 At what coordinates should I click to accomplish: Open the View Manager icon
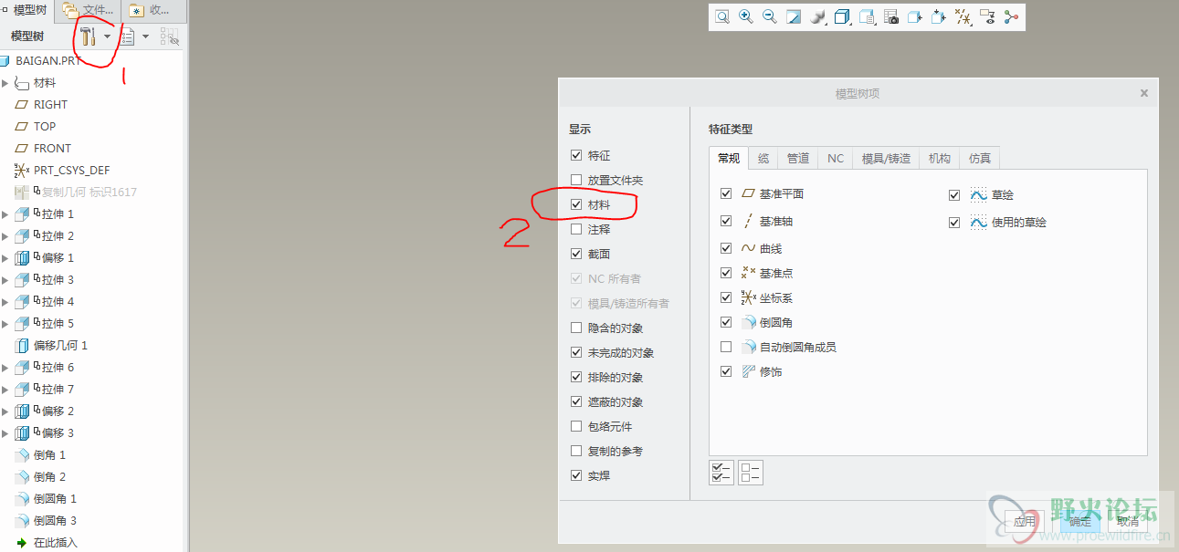pos(867,17)
